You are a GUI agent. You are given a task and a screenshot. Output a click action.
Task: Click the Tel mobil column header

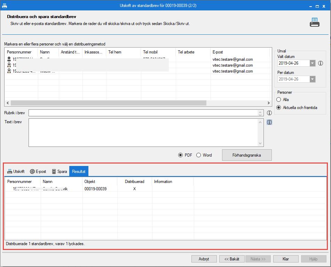coord(150,52)
